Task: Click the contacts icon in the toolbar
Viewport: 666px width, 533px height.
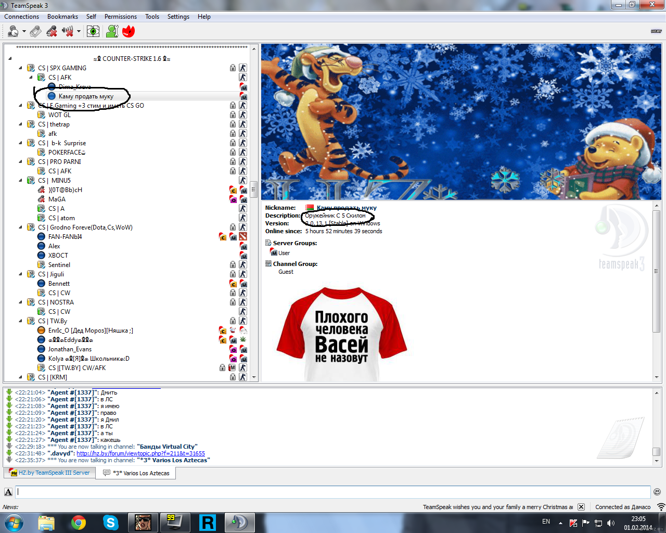Action: [x=112, y=31]
